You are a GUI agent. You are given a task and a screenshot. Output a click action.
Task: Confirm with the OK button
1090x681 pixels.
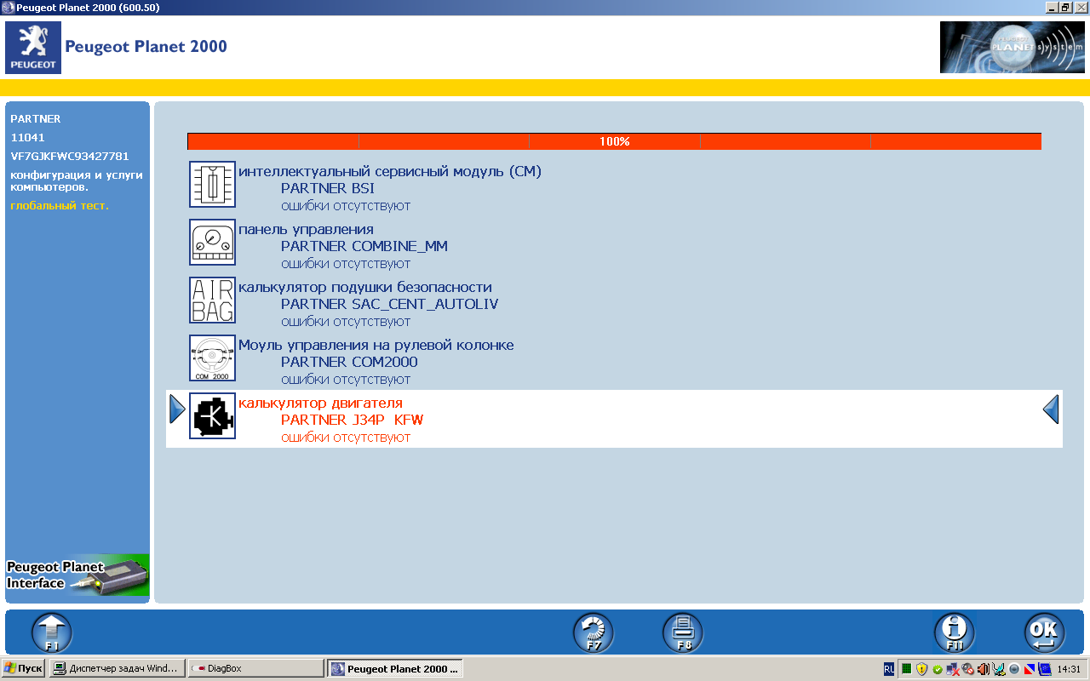1044,633
